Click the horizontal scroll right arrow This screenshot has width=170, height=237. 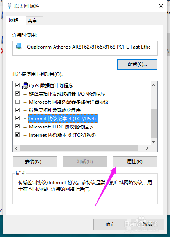point(147,148)
